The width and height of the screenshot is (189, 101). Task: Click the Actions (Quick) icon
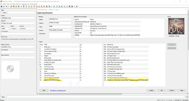point(49,6)
